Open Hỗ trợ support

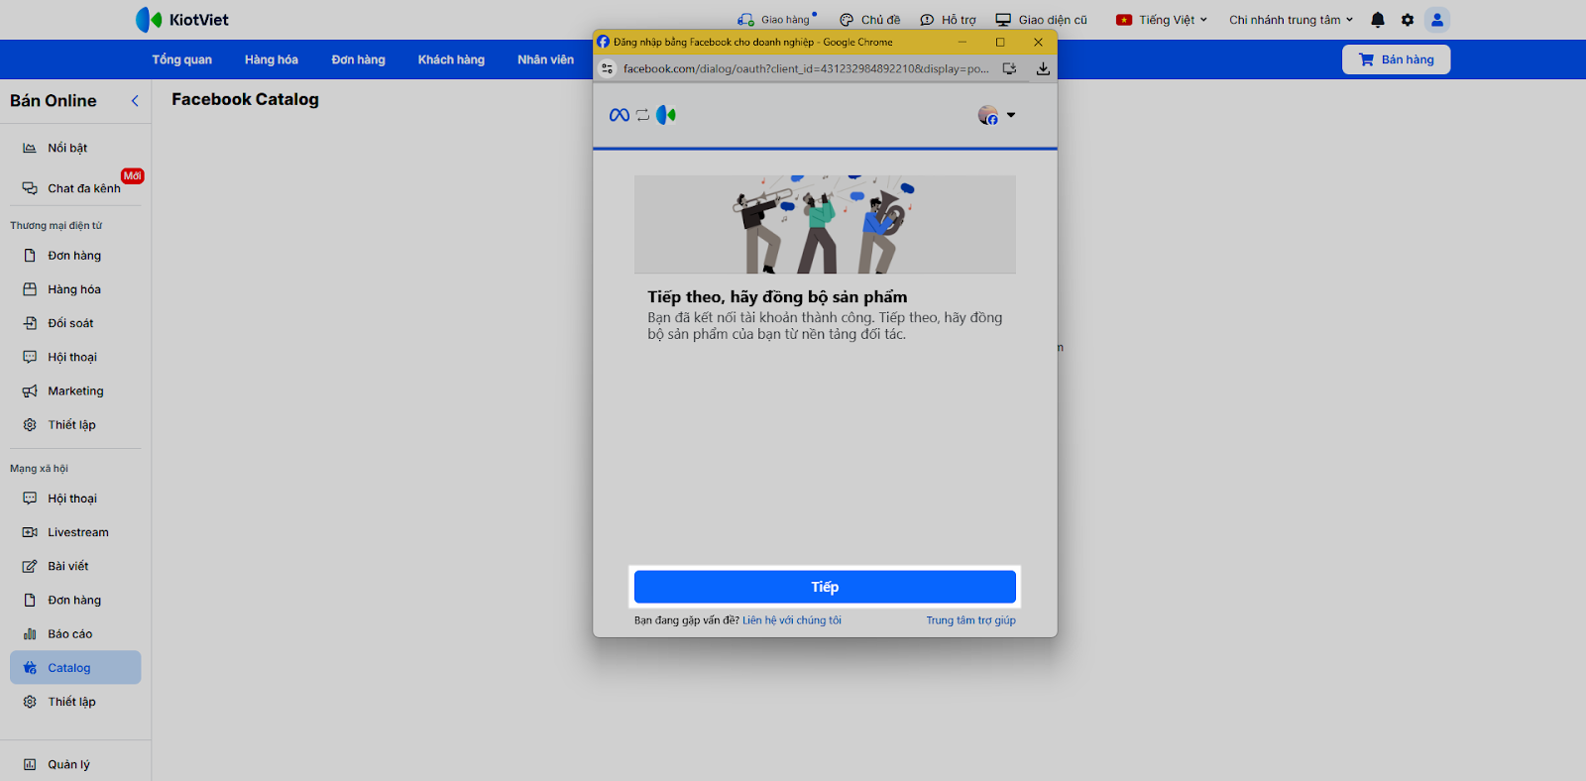949,20
